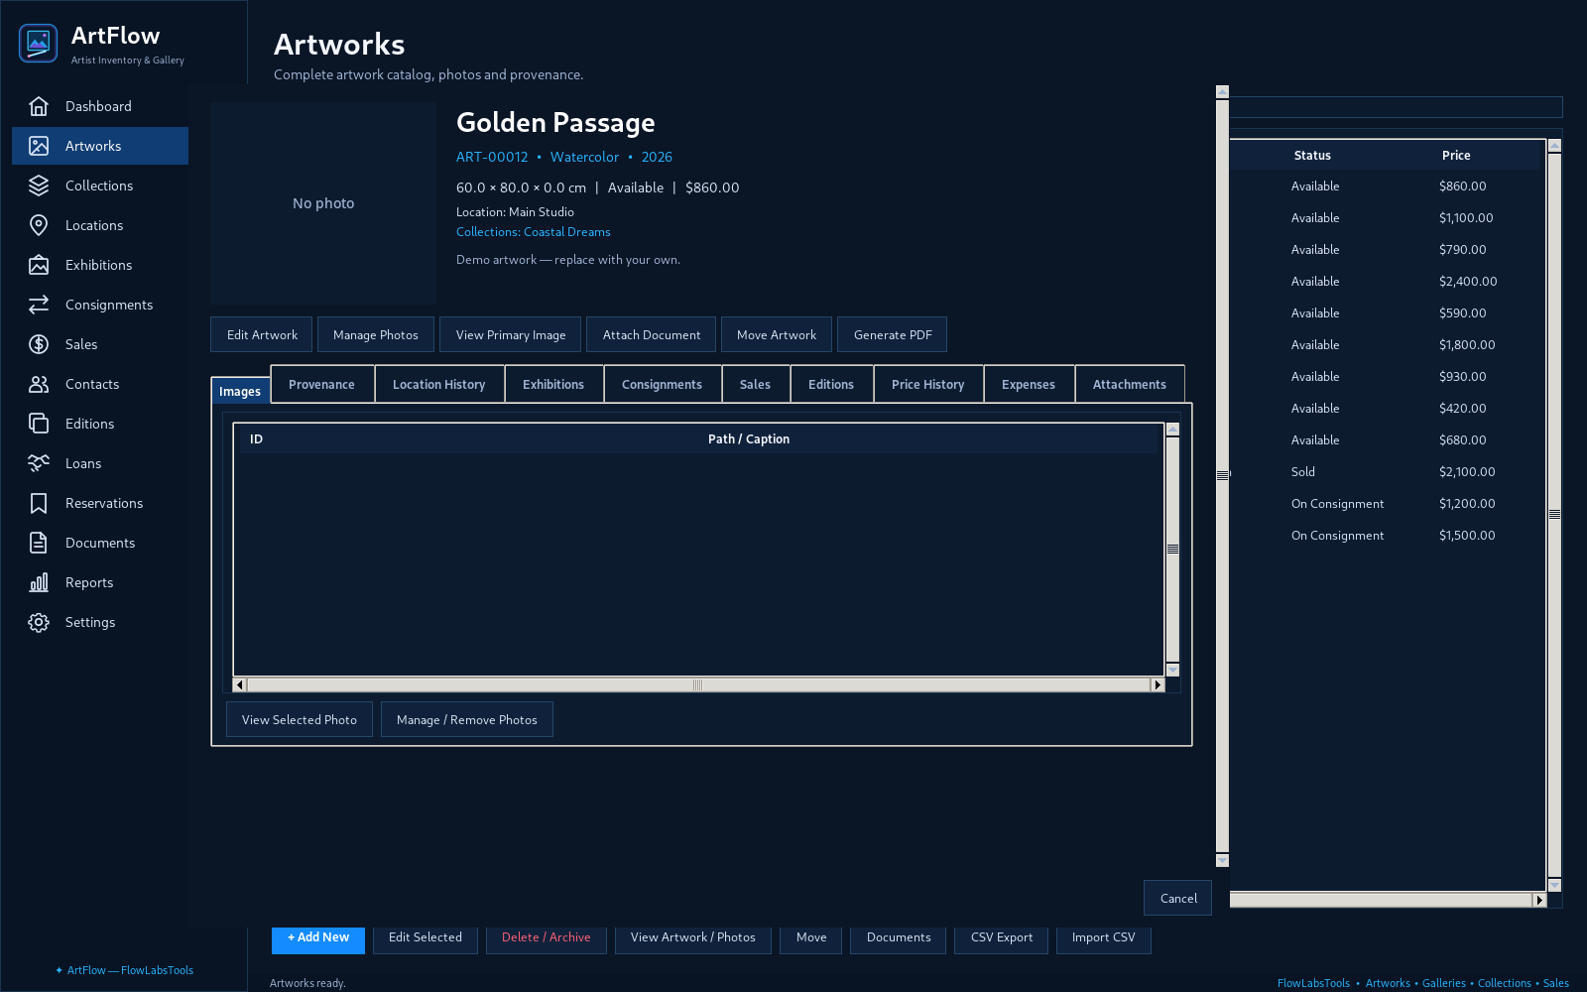The height and width of the screenshot is (992, 1587).
Task: Click the + Add New button
Action: (x=318, y=938)
